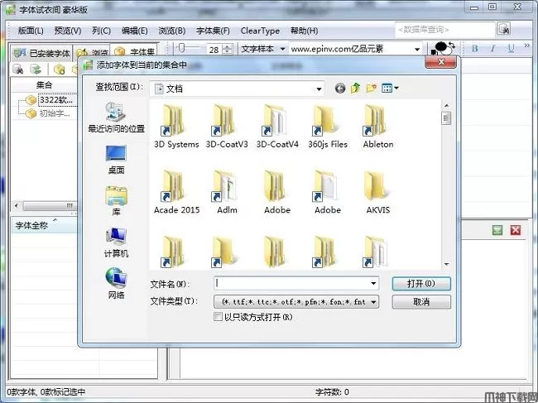Image resolution: width=538 pixels, height=403 pixels.
Task: Select the 3D-CoatV4 folder
Action: [x=277, y=127]
